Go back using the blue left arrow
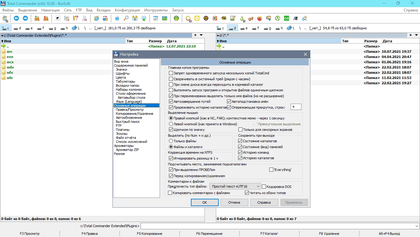420x237 pixels. [16, 18]
